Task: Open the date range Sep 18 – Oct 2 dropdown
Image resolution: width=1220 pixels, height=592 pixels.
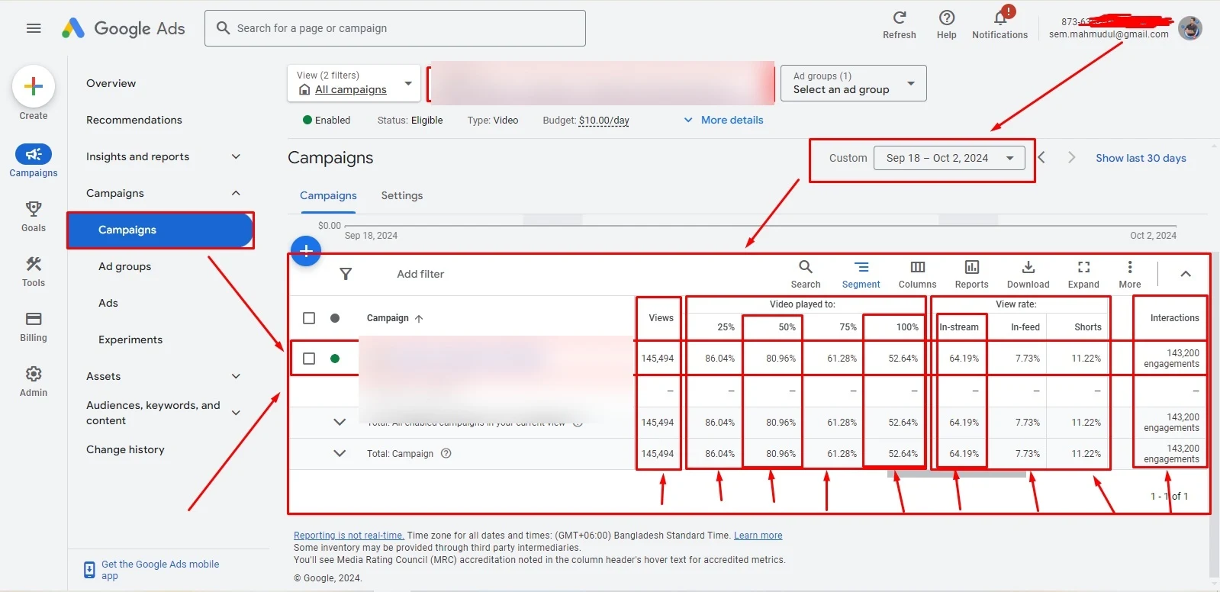Action: [949, 158]
